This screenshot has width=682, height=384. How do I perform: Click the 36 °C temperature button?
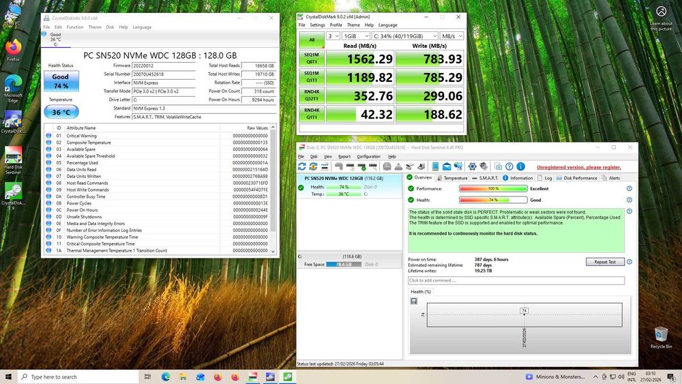[x=61, y=113]
